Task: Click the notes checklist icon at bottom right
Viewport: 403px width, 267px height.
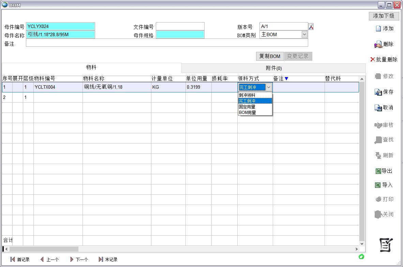Action: (386, 244)
